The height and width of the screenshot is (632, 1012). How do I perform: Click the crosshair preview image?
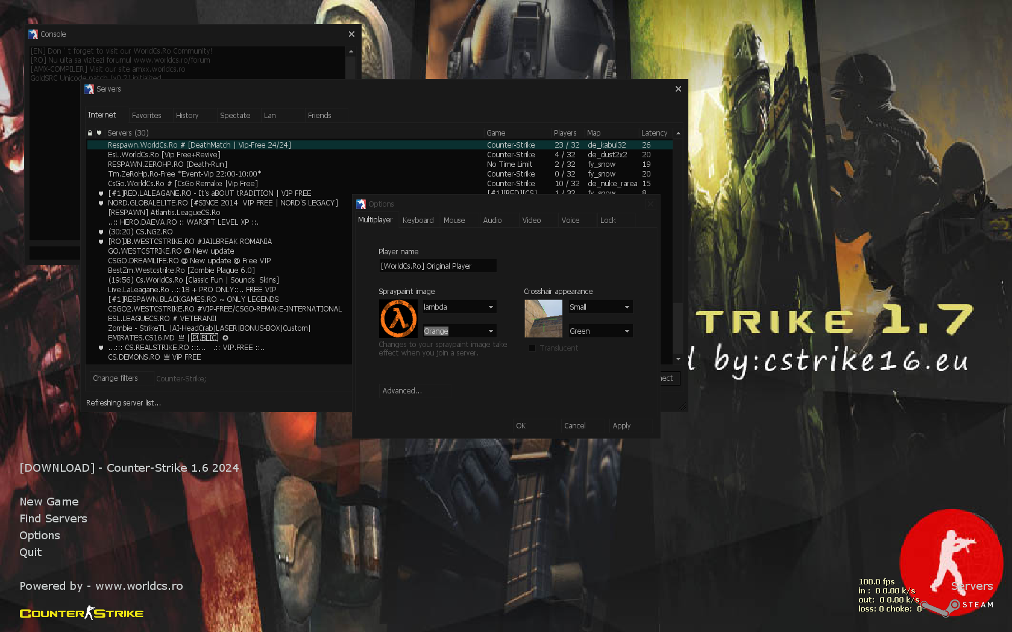coord(543,319)
